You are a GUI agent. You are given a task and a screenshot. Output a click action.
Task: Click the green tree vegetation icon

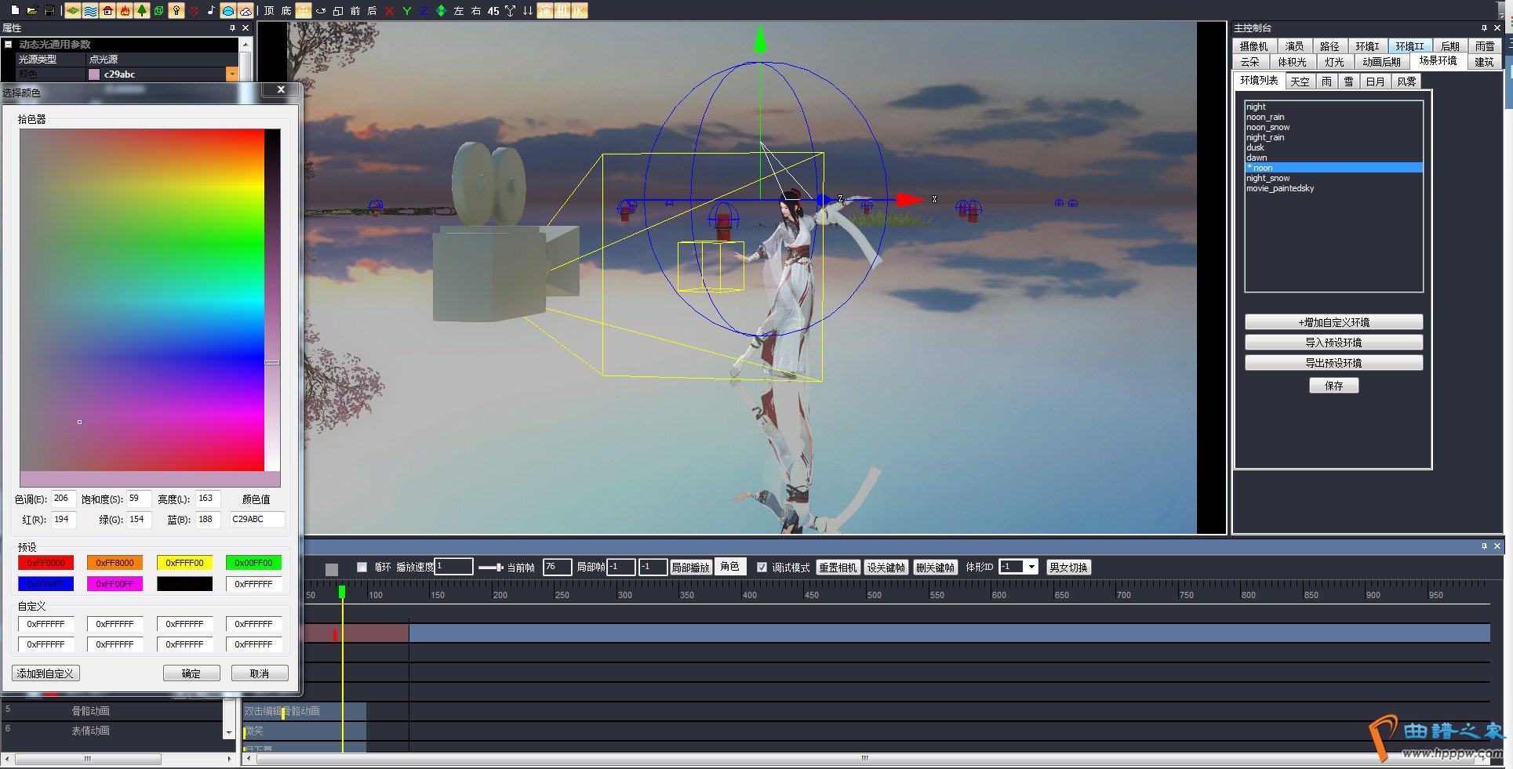click(x=142, y=11)
